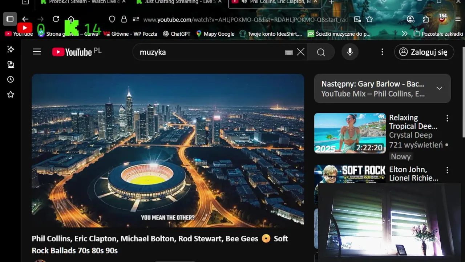Toggle the browser sidebar panel button

tap(10, 19)
